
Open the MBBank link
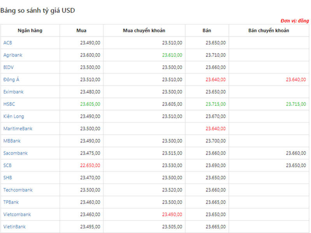coord(12,141)
